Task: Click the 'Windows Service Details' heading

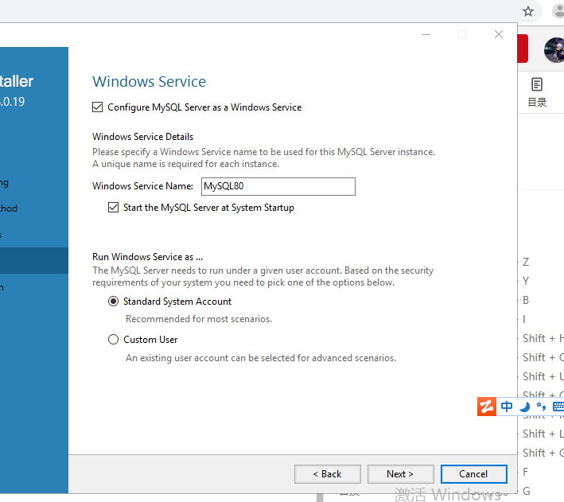Action: 143,137
